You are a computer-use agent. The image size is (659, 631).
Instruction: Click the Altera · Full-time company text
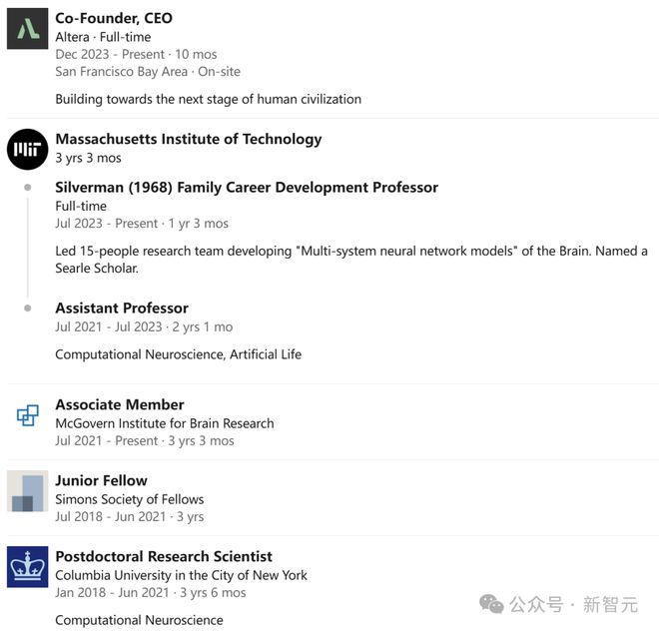(103, 37)
